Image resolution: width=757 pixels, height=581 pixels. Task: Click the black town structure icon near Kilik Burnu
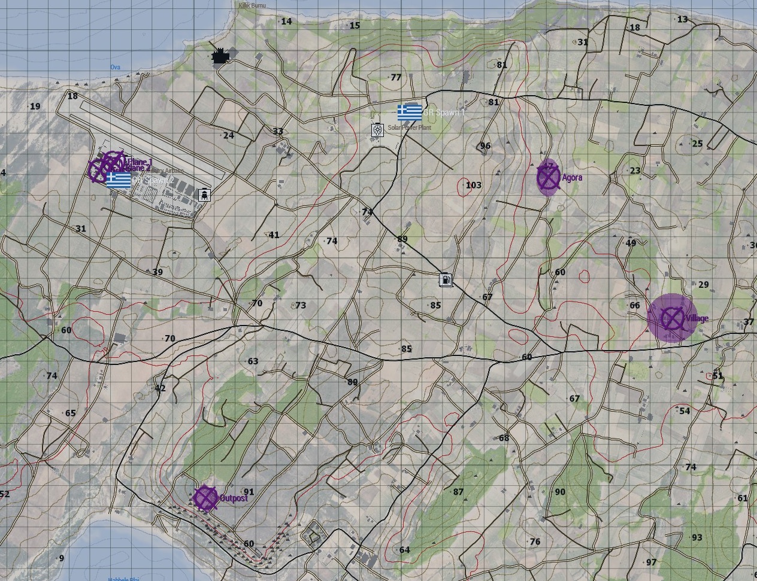(x=219, y=56)
